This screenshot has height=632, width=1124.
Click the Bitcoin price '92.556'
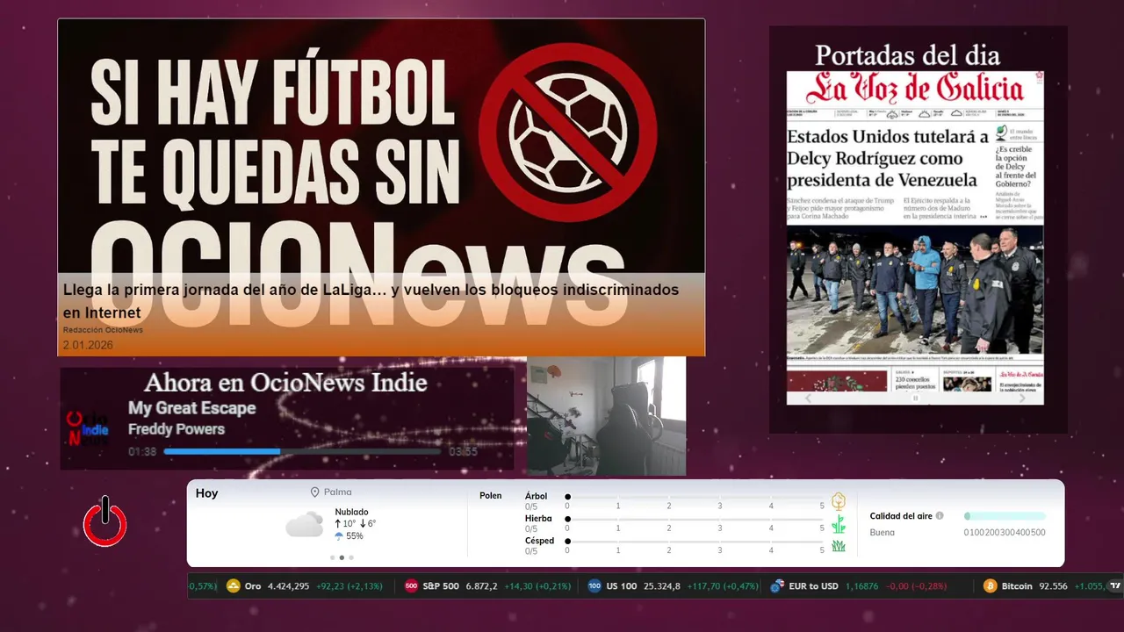coord(1053,586)
